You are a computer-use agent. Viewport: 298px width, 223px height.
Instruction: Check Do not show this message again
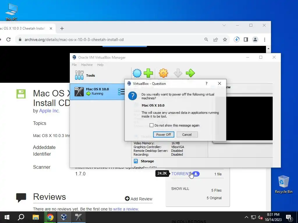tap(151, 125)
